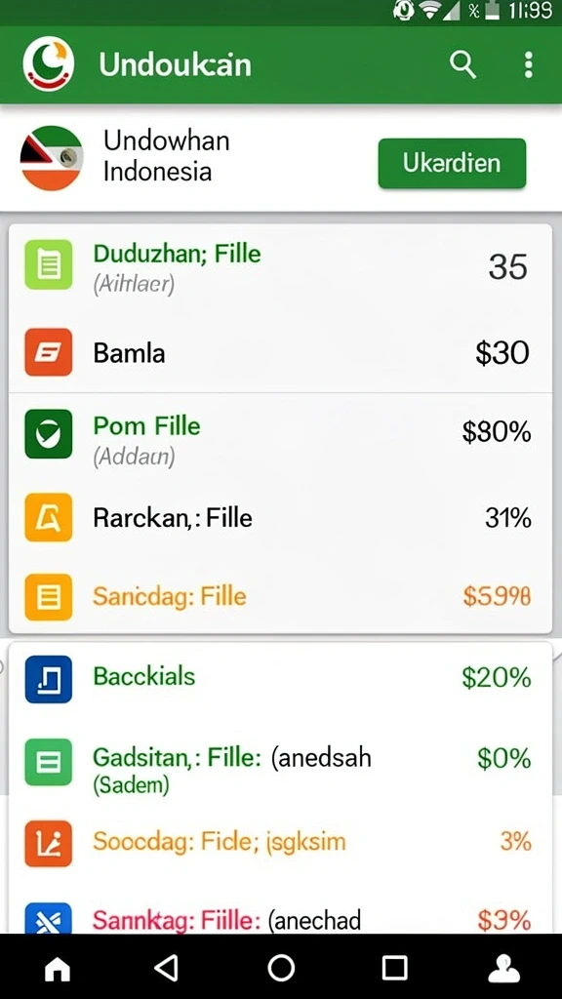Tap the dark-green shield icon for Pom Fille
Image resolution: width=562 pixels, height=999 pixels.
click(x=49, y=434)
